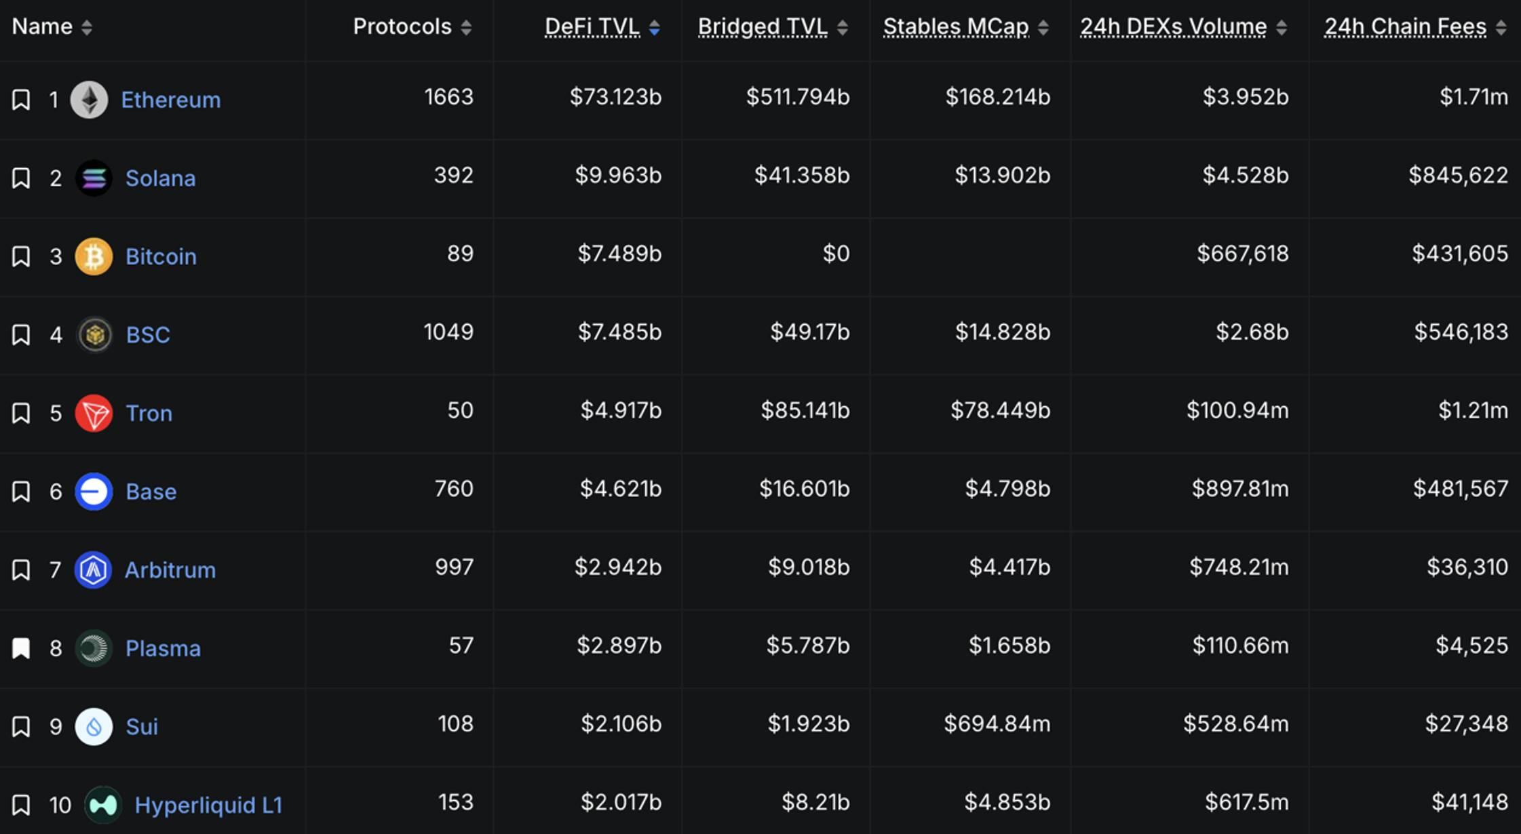This screenshot has width=1521, height=834.
Task: Open the Plasma chain link
Action: pyautogui.click(x=163, y=649)
